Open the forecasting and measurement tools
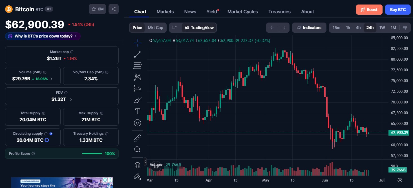This screenshot has height=188, width=413. pos(137,89)
